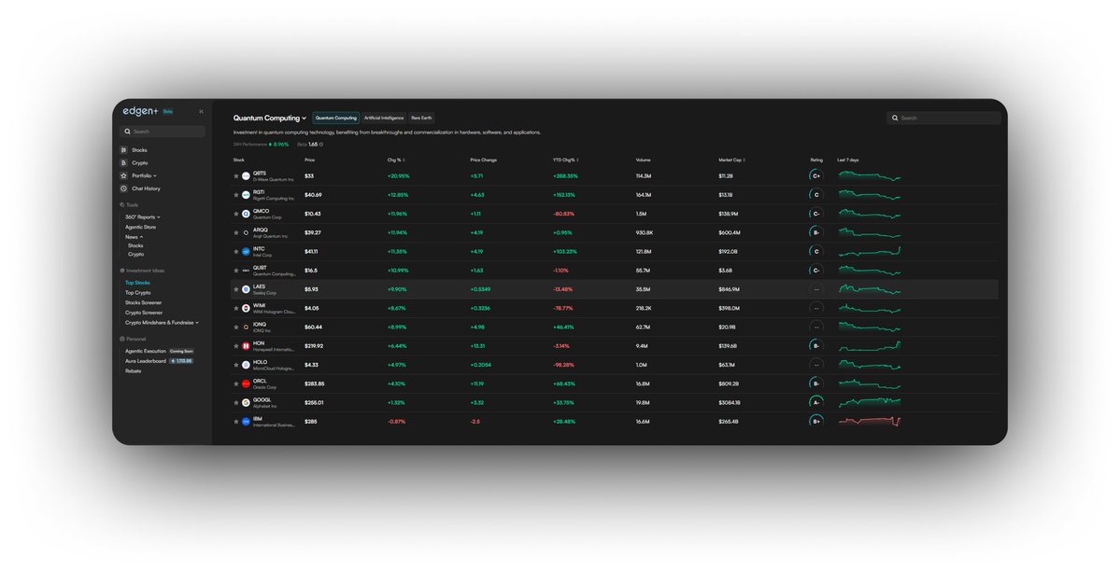The width and height of the screenshot is (1120, 571).
Task: Select the Quantum Computing tab
Action: coord(335,118)
